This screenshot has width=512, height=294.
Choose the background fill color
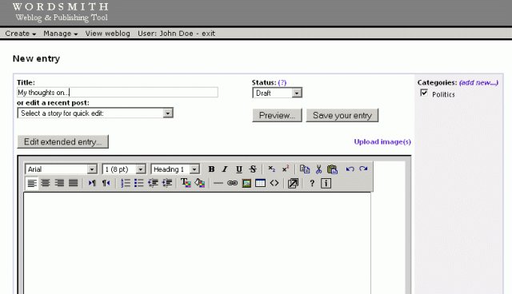[x=199, y=183]
